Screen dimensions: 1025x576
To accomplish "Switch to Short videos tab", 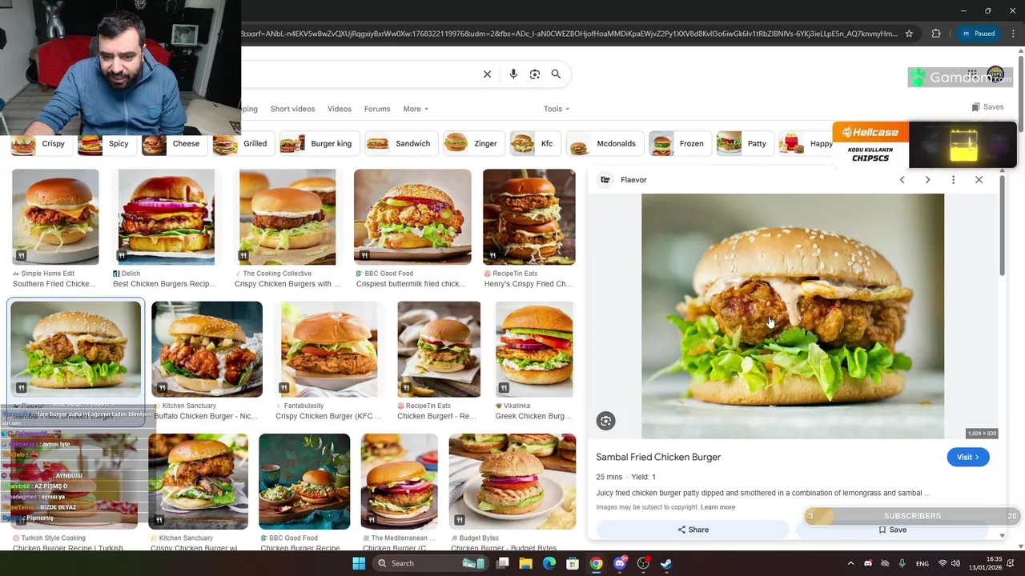I will 292,109.
